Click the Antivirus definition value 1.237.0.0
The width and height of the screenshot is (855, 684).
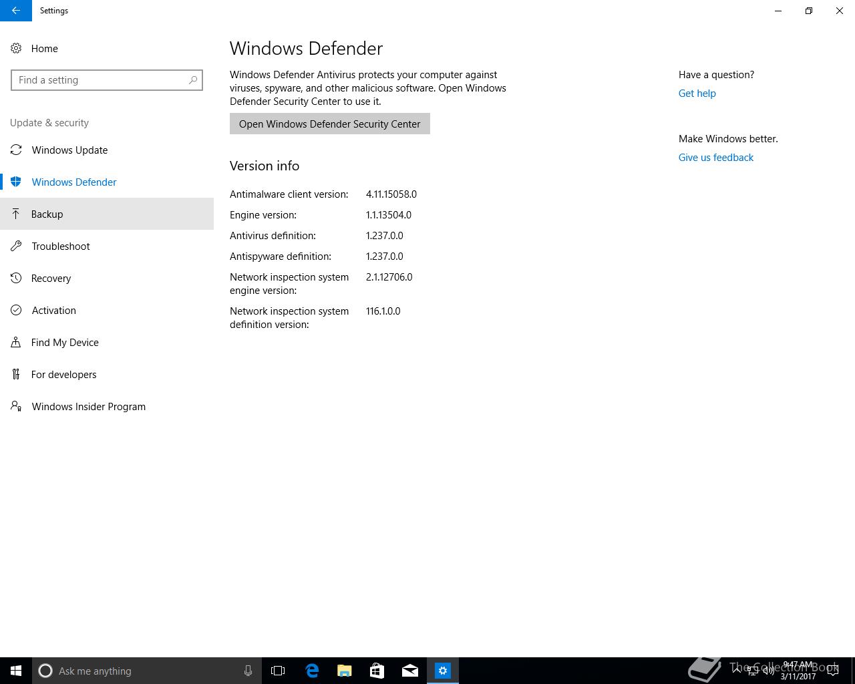[x=385, y=236]
